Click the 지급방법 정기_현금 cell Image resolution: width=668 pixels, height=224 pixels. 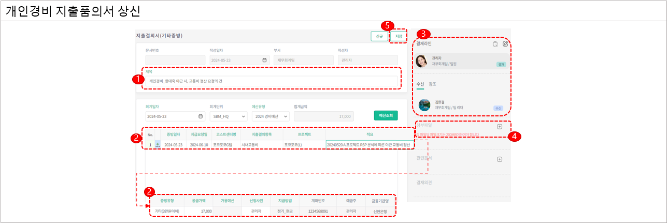pos(285,211)
